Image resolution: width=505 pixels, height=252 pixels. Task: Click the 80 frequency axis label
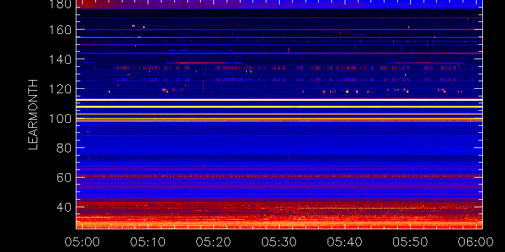pyautogui.click(x=64, y=148)
